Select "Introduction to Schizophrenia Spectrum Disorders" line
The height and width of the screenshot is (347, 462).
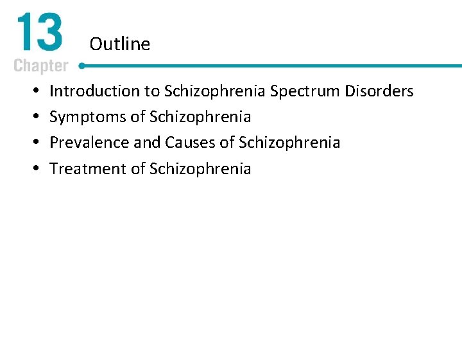click(x=231, y=91)
